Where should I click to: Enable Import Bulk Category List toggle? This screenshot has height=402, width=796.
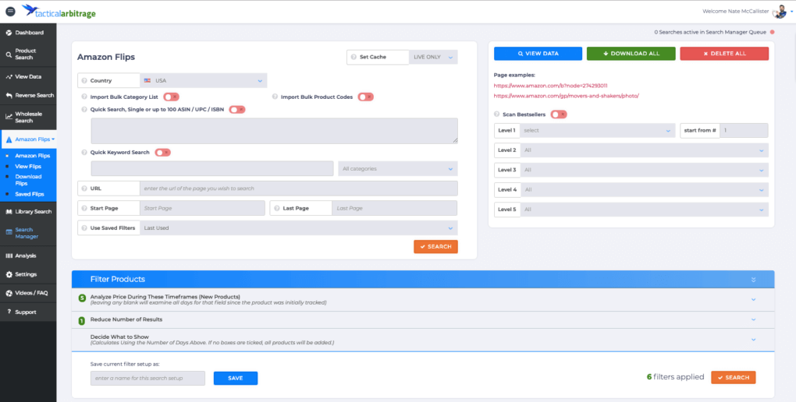tap(170, 97)
